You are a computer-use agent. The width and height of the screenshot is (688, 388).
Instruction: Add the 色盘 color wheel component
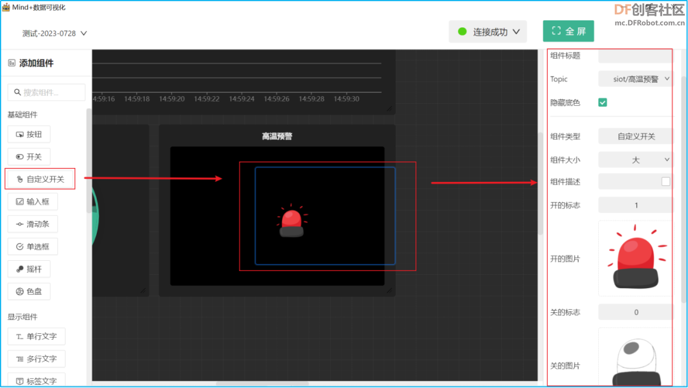pos(29,291)
